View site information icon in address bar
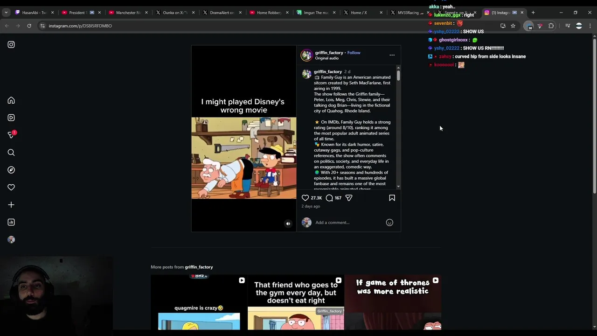Image resolution: width=597 pixels, height=336 pixels. (42, 26)
